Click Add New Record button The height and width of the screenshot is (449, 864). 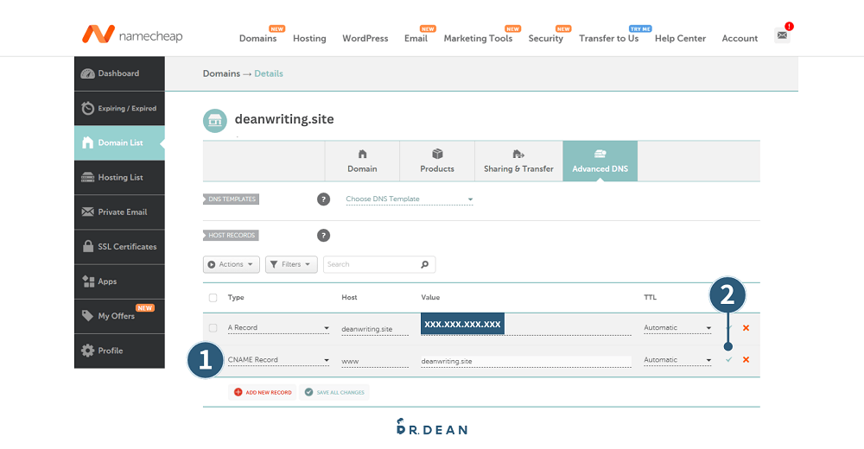click(x=263, y=392)
